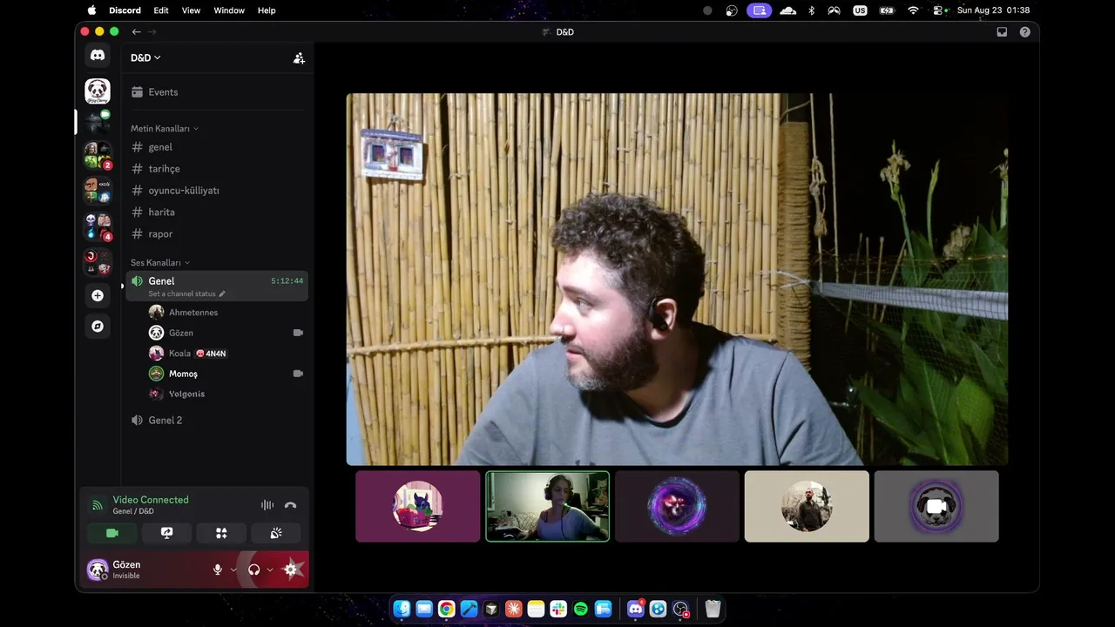Mute your microphone

[x=218, y=570]
